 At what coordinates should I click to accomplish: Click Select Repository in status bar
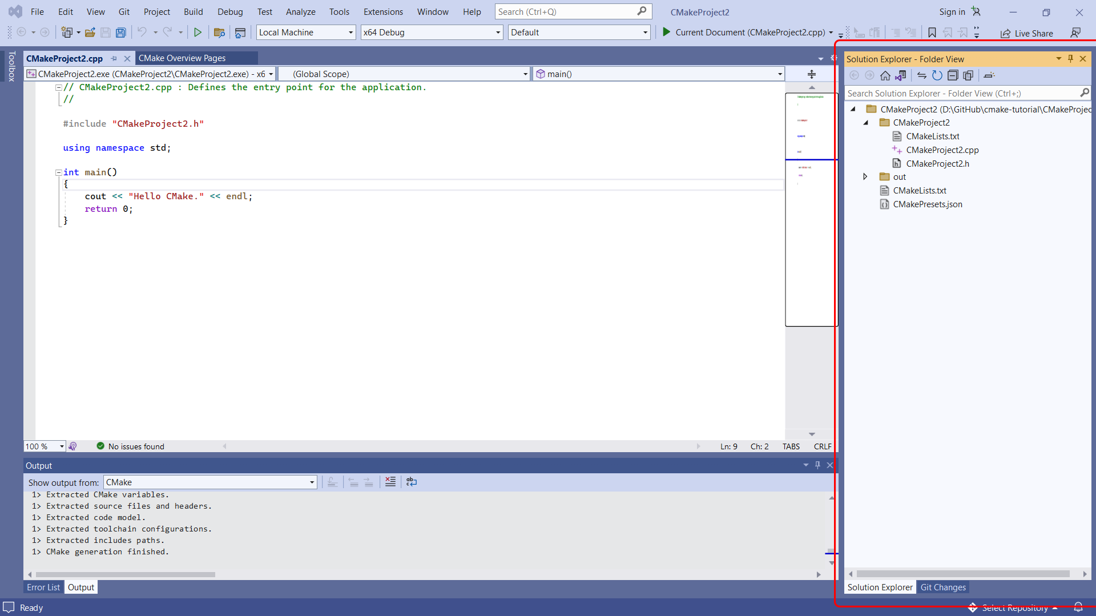pyautogui.click(x=1014, y=607)
